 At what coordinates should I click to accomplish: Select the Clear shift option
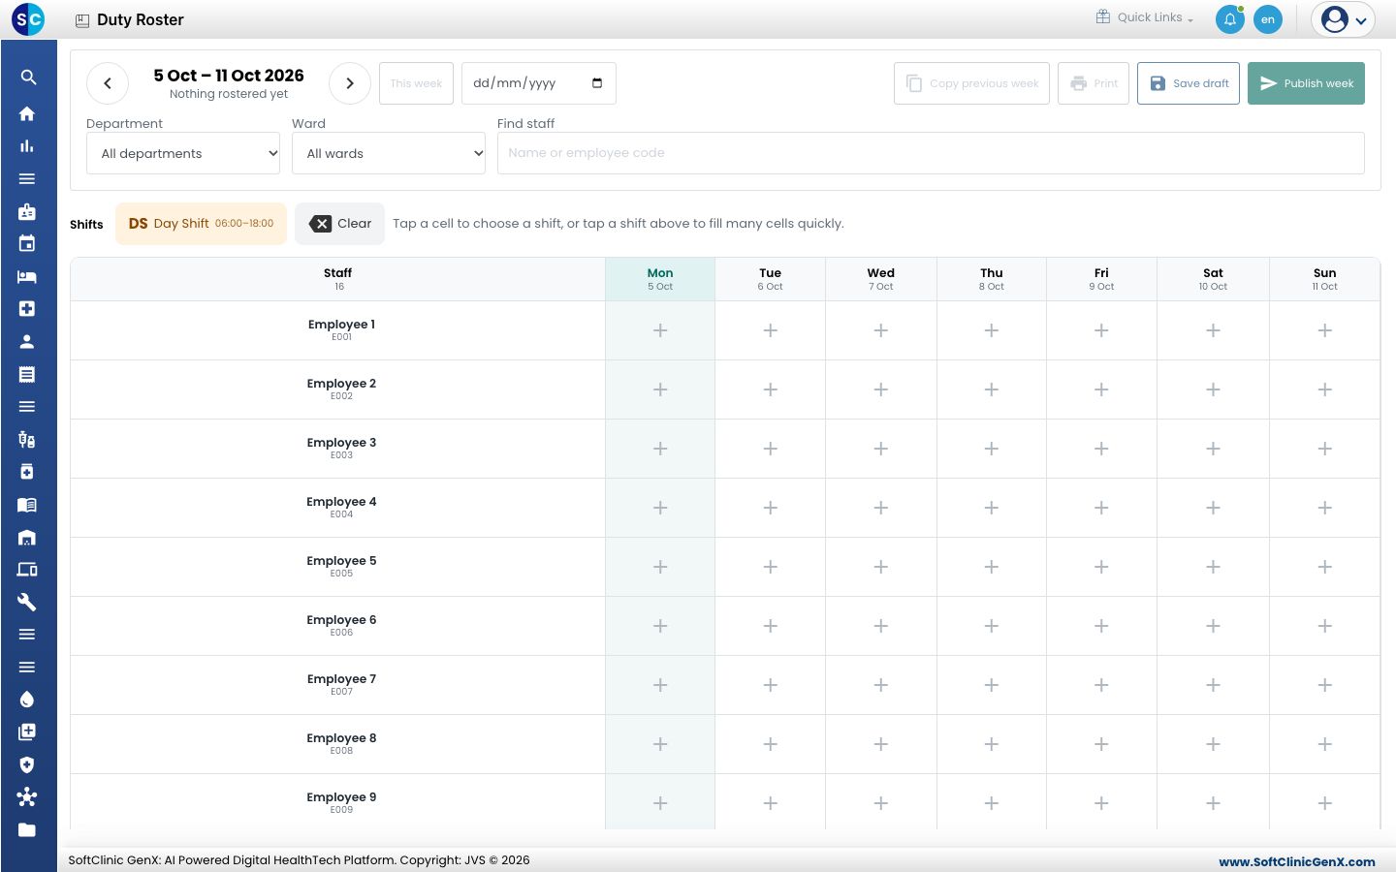coord(340,224)
